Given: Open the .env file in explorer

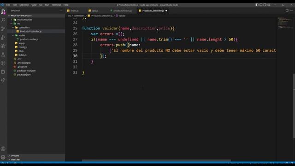Looking at the screenshot, I should click(x=19, y=59).
